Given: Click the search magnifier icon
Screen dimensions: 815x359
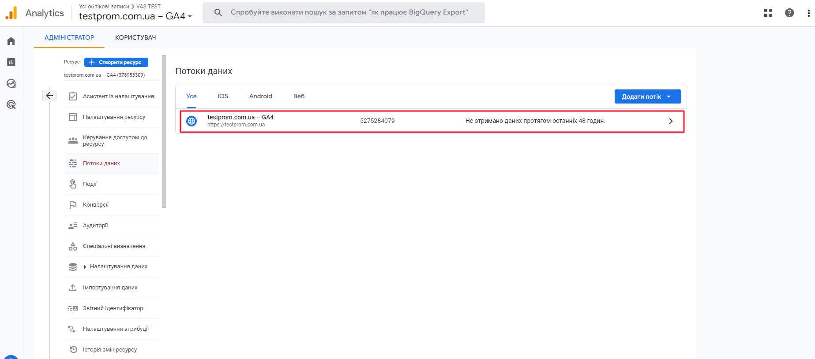Looking at the screenshot, I should tap(218, 12).
